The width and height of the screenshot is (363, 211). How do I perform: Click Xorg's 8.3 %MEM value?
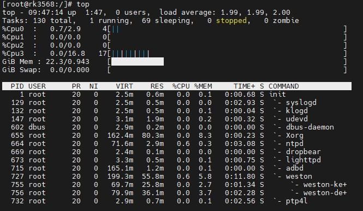(205, 136)
